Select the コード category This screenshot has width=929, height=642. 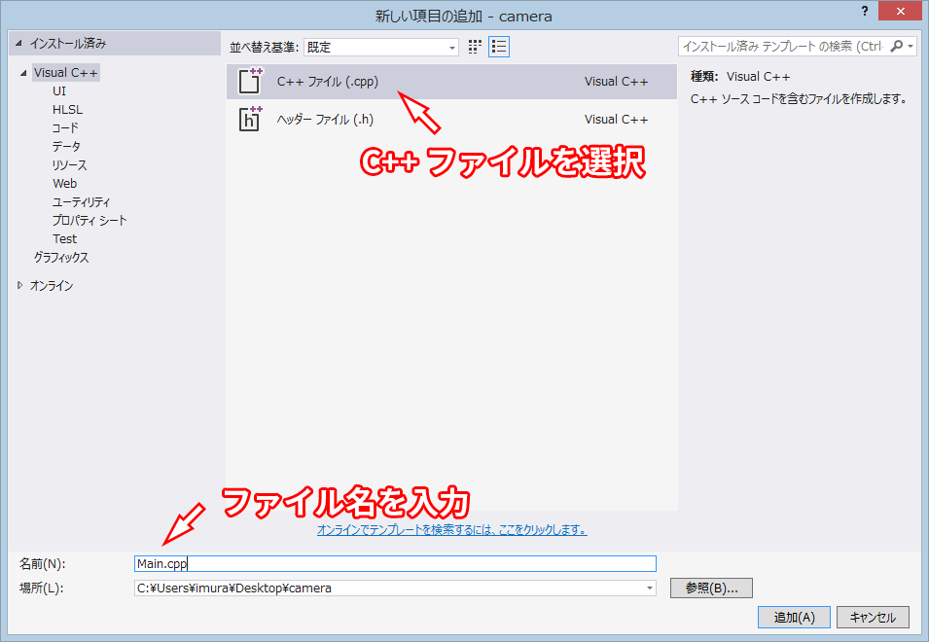[64, 127]
